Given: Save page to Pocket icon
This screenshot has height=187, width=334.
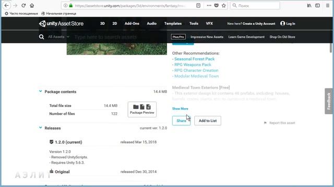Looking at the screenshot, I should [x=217, y=6].
